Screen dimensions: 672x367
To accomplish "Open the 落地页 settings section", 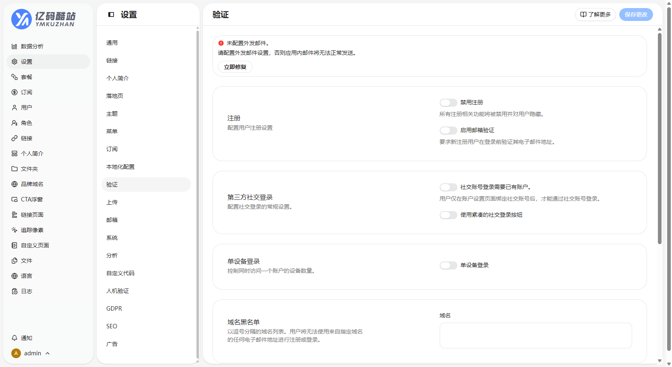I will click(146, 96).
